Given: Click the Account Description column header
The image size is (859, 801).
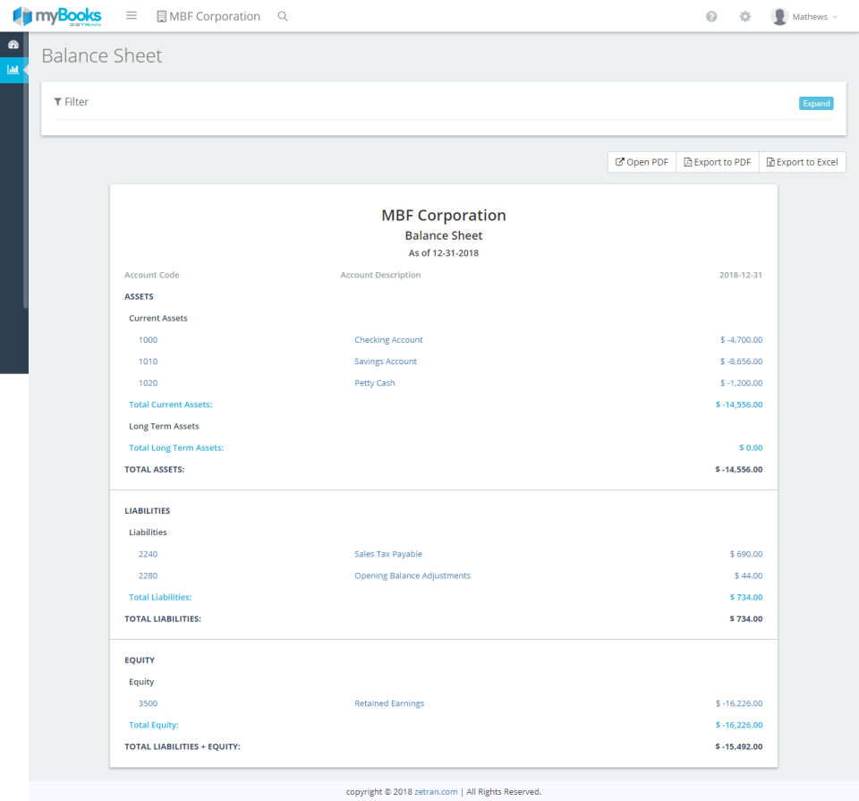Looking at the screenshot, I should coord(381,275).
